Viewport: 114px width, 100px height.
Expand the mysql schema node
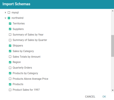[x=5, y=13]
